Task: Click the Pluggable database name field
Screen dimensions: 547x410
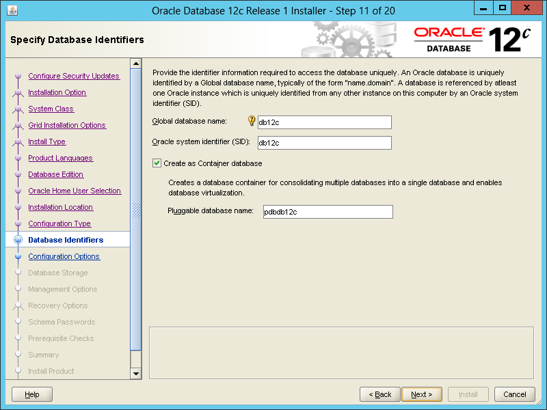Action: click(x=328, y=212)
